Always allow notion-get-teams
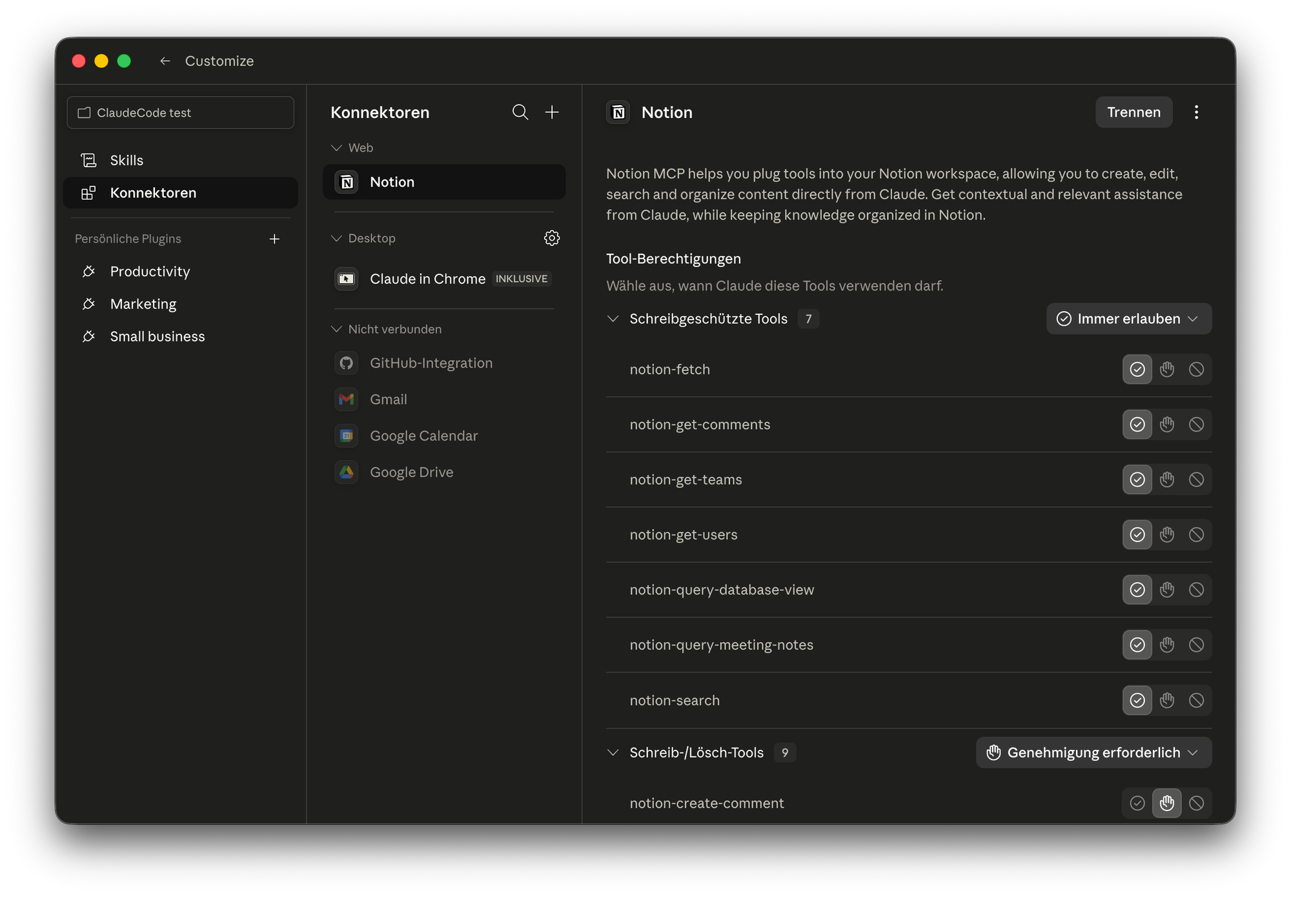Image resolution: width=1291 pixels, height=897 pixels. pos(1137,479)
